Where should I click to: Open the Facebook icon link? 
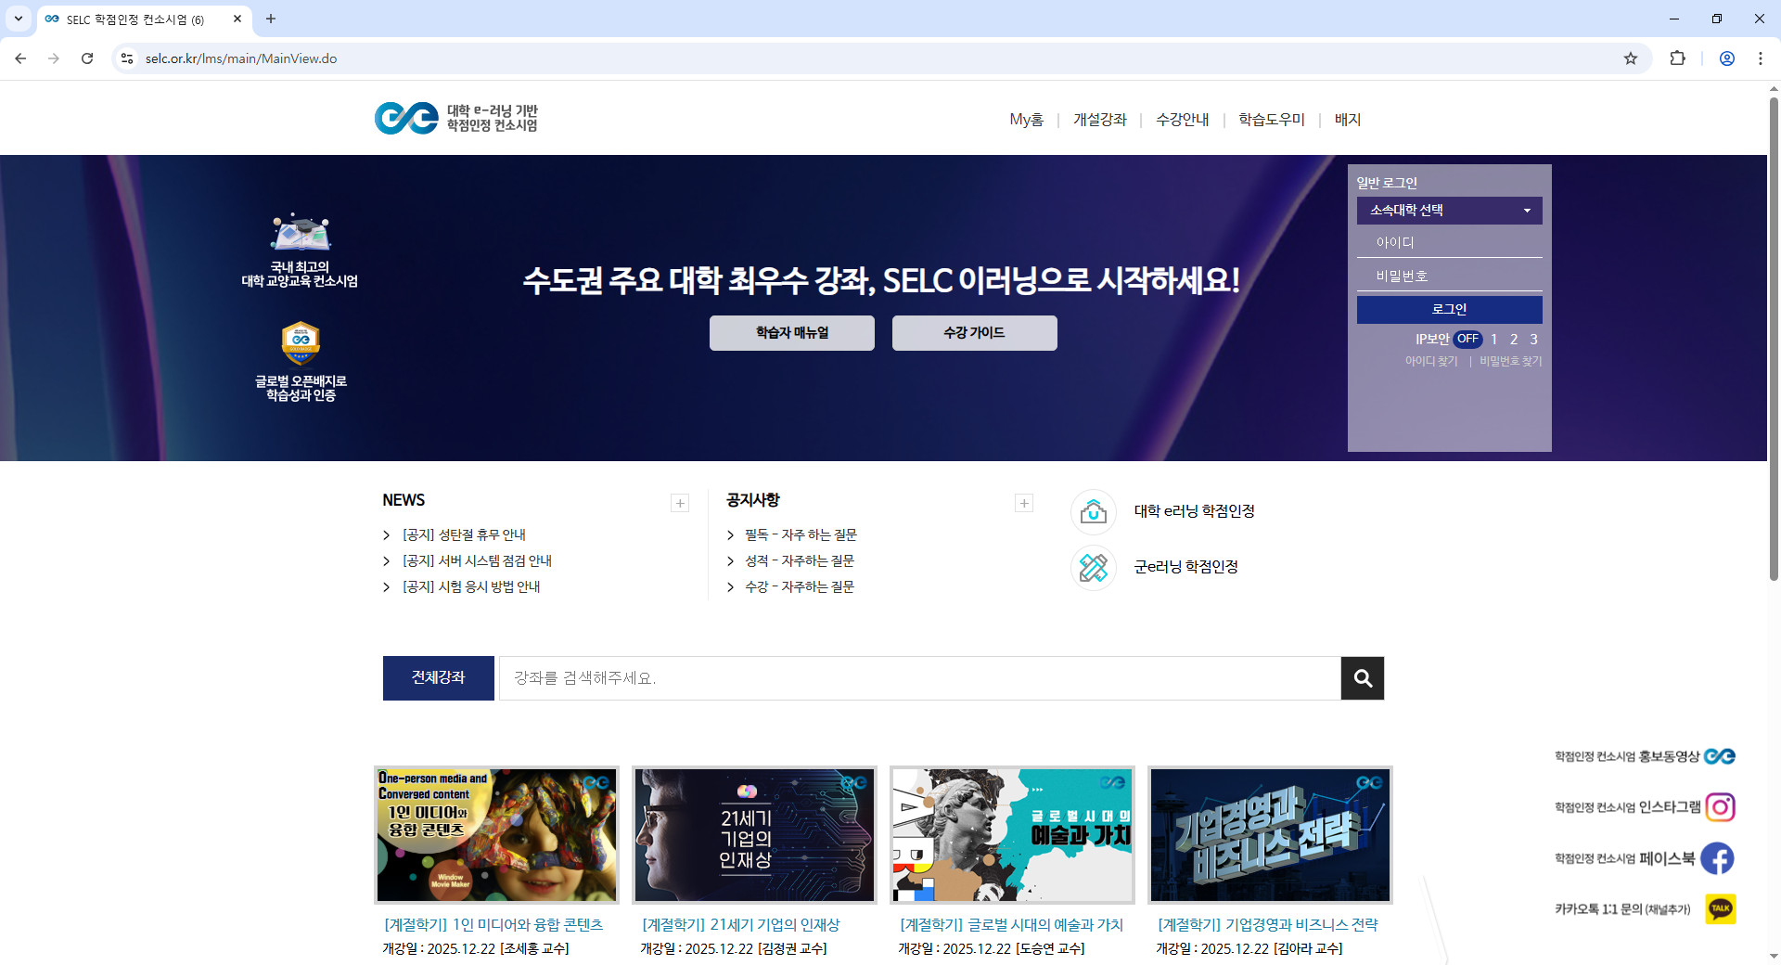pos(1717,858)
